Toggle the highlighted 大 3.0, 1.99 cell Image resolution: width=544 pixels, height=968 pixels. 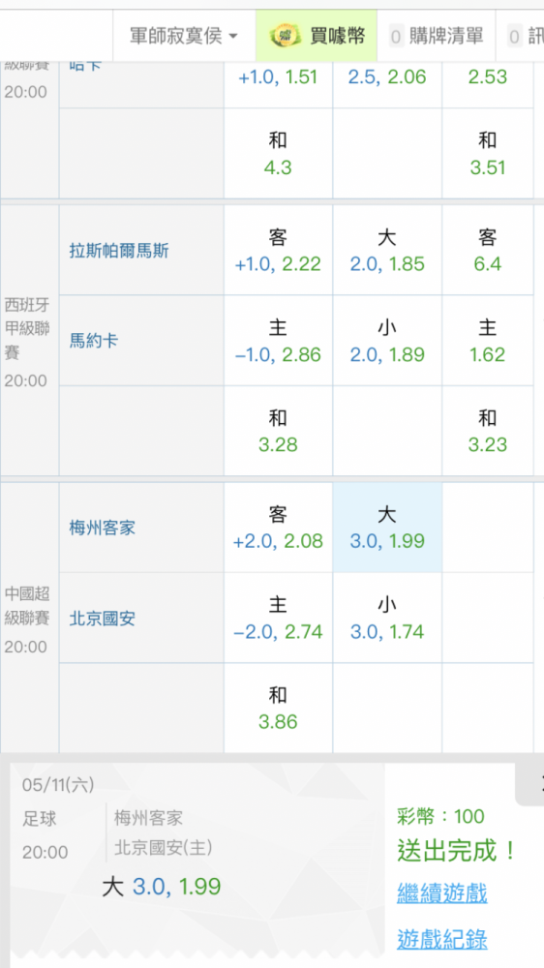(x=387, y=528)
